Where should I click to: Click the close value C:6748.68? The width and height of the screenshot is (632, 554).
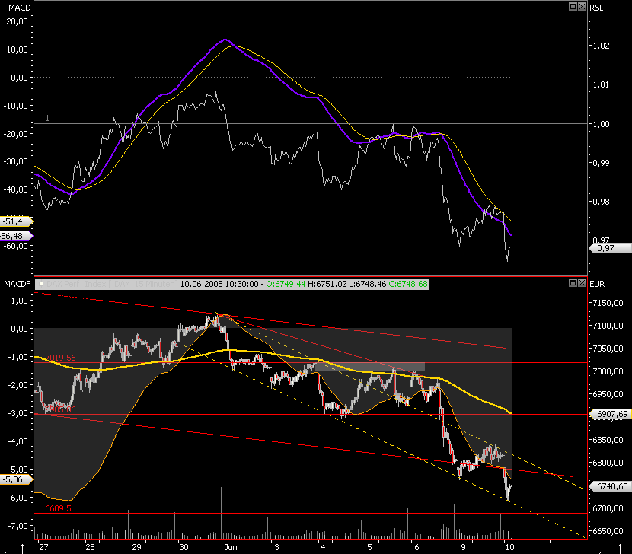click(x=408, y=284)
